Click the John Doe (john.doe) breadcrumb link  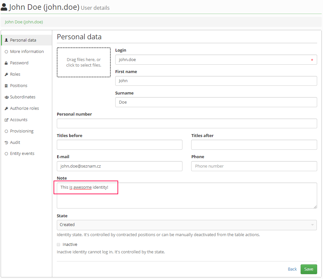[x=24, y=22]
